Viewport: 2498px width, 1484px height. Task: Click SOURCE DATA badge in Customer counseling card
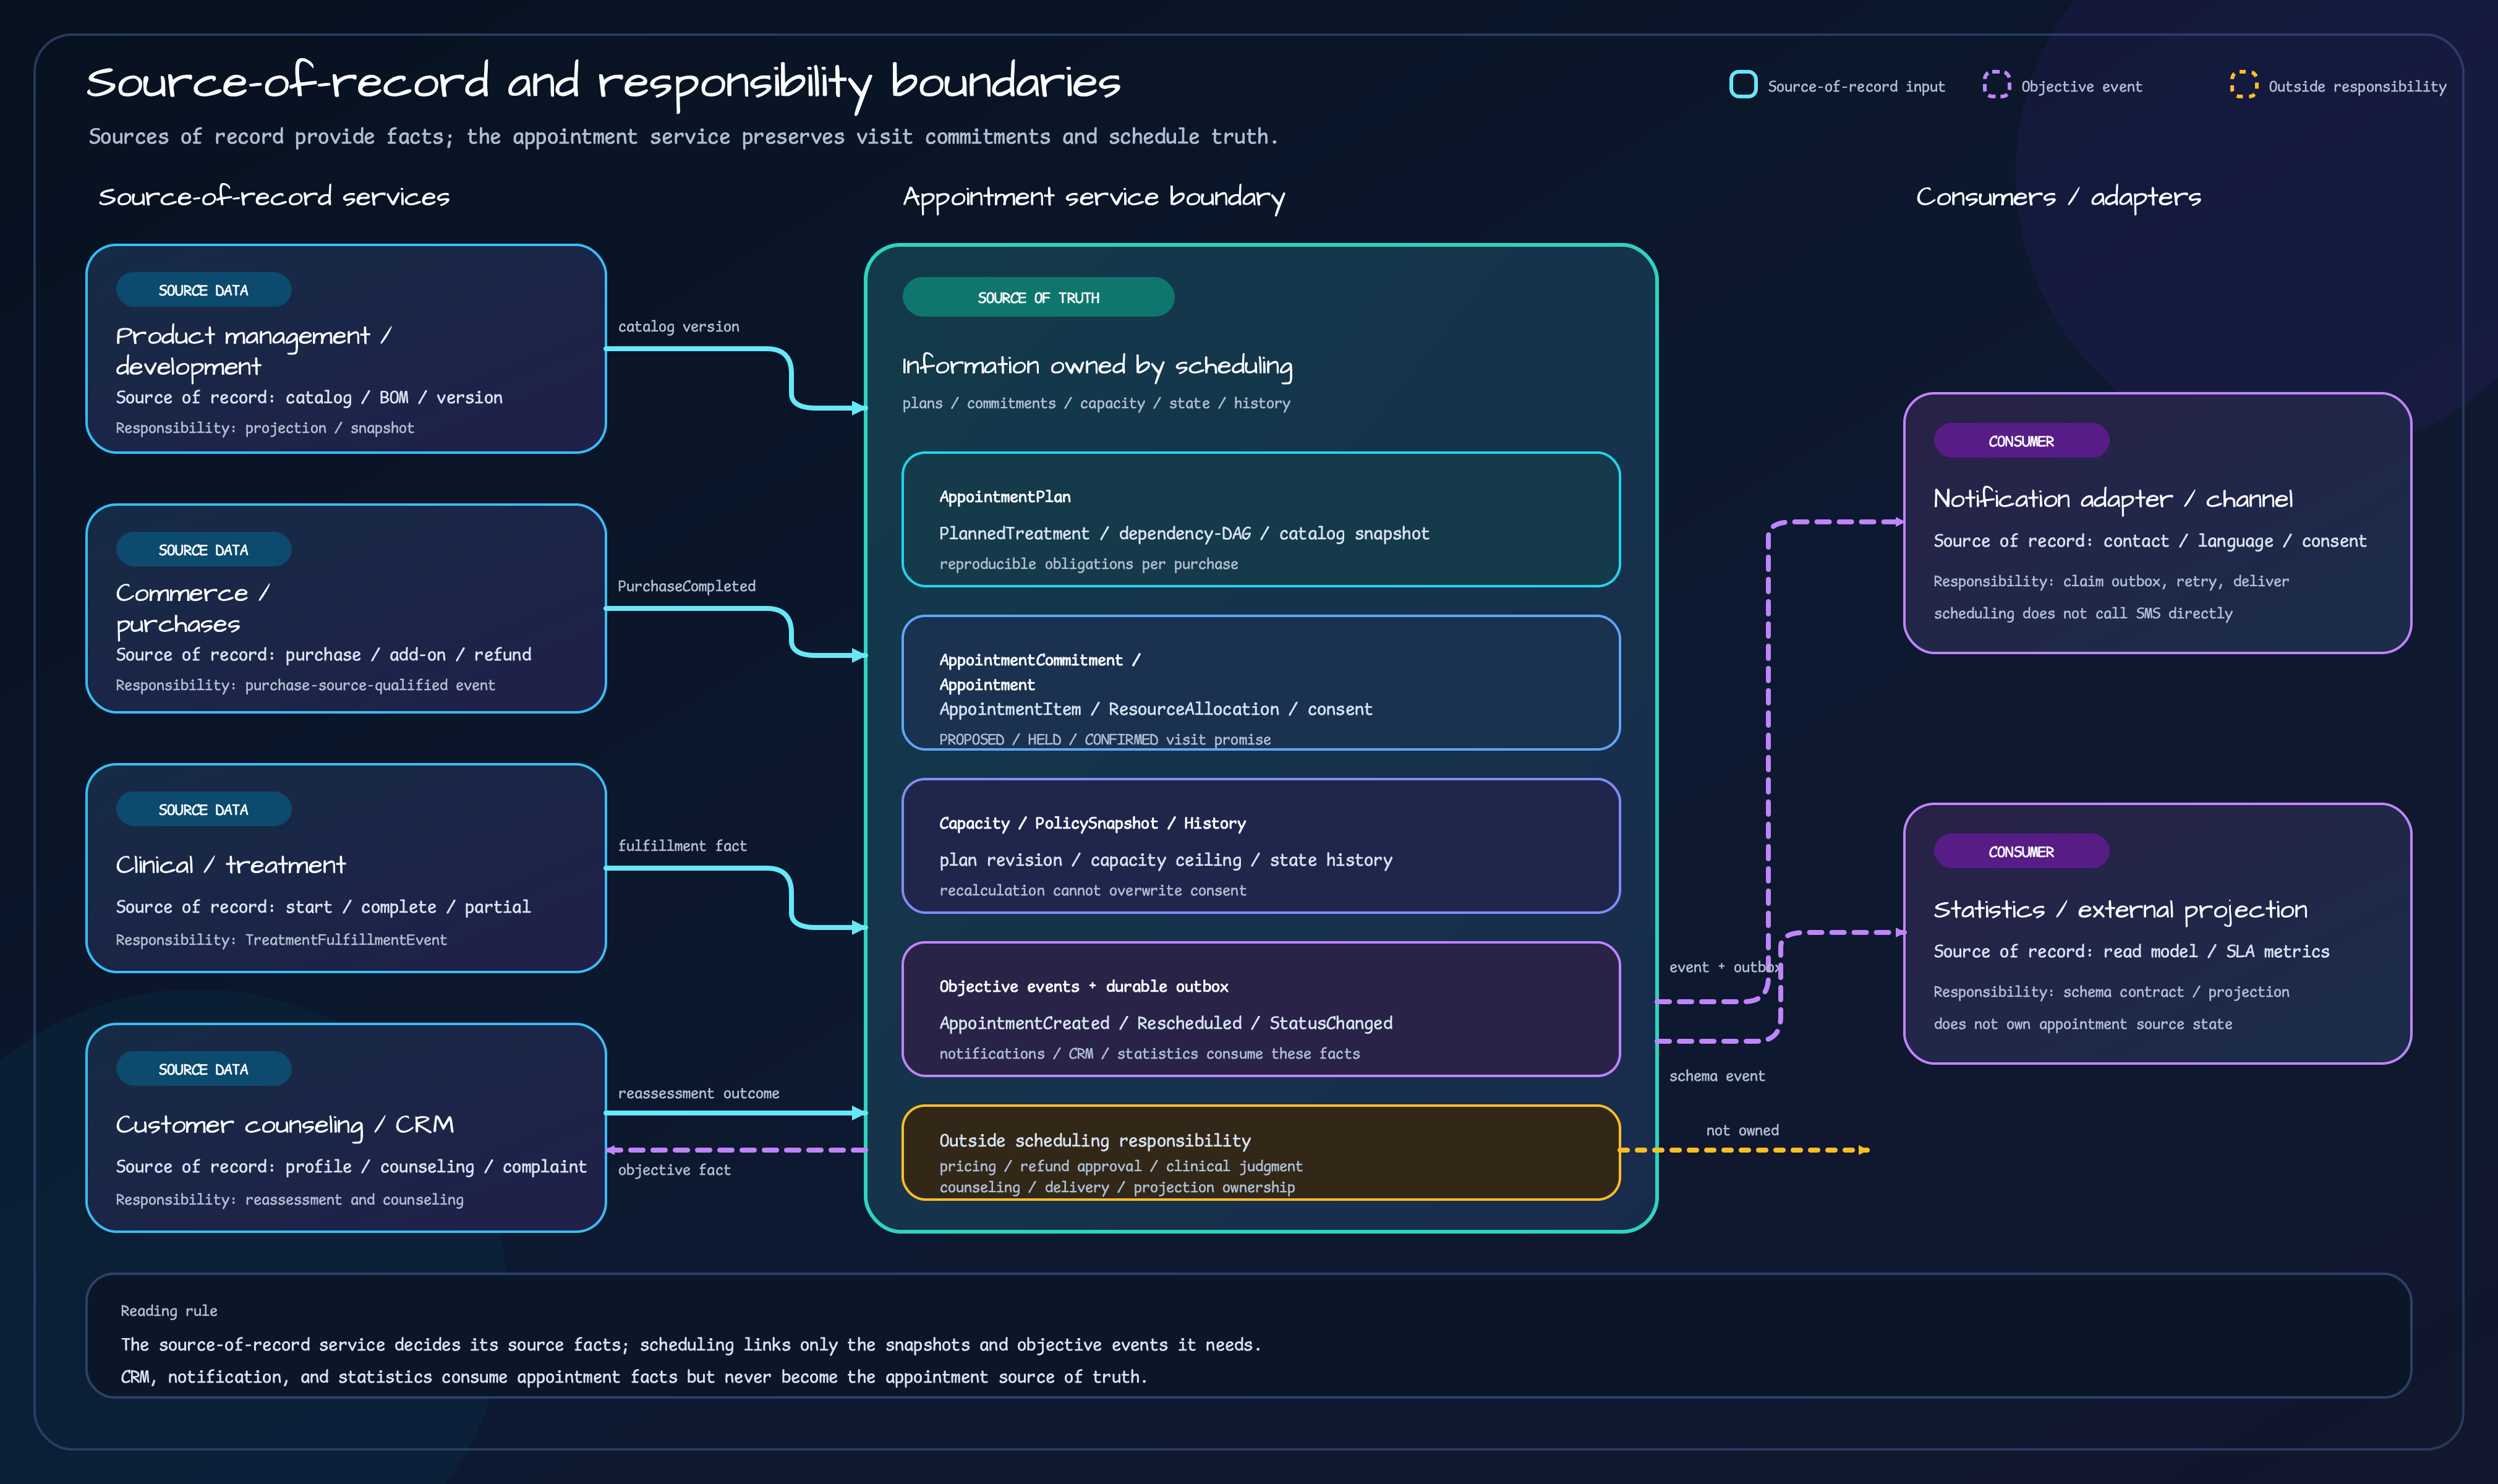coord(203,1069)
